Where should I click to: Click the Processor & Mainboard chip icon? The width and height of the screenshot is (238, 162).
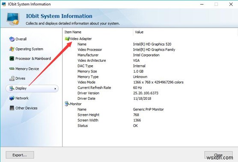pyautogui.click(x=12, y=58)
